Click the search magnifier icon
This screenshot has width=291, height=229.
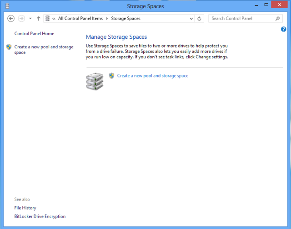point(277,18)
